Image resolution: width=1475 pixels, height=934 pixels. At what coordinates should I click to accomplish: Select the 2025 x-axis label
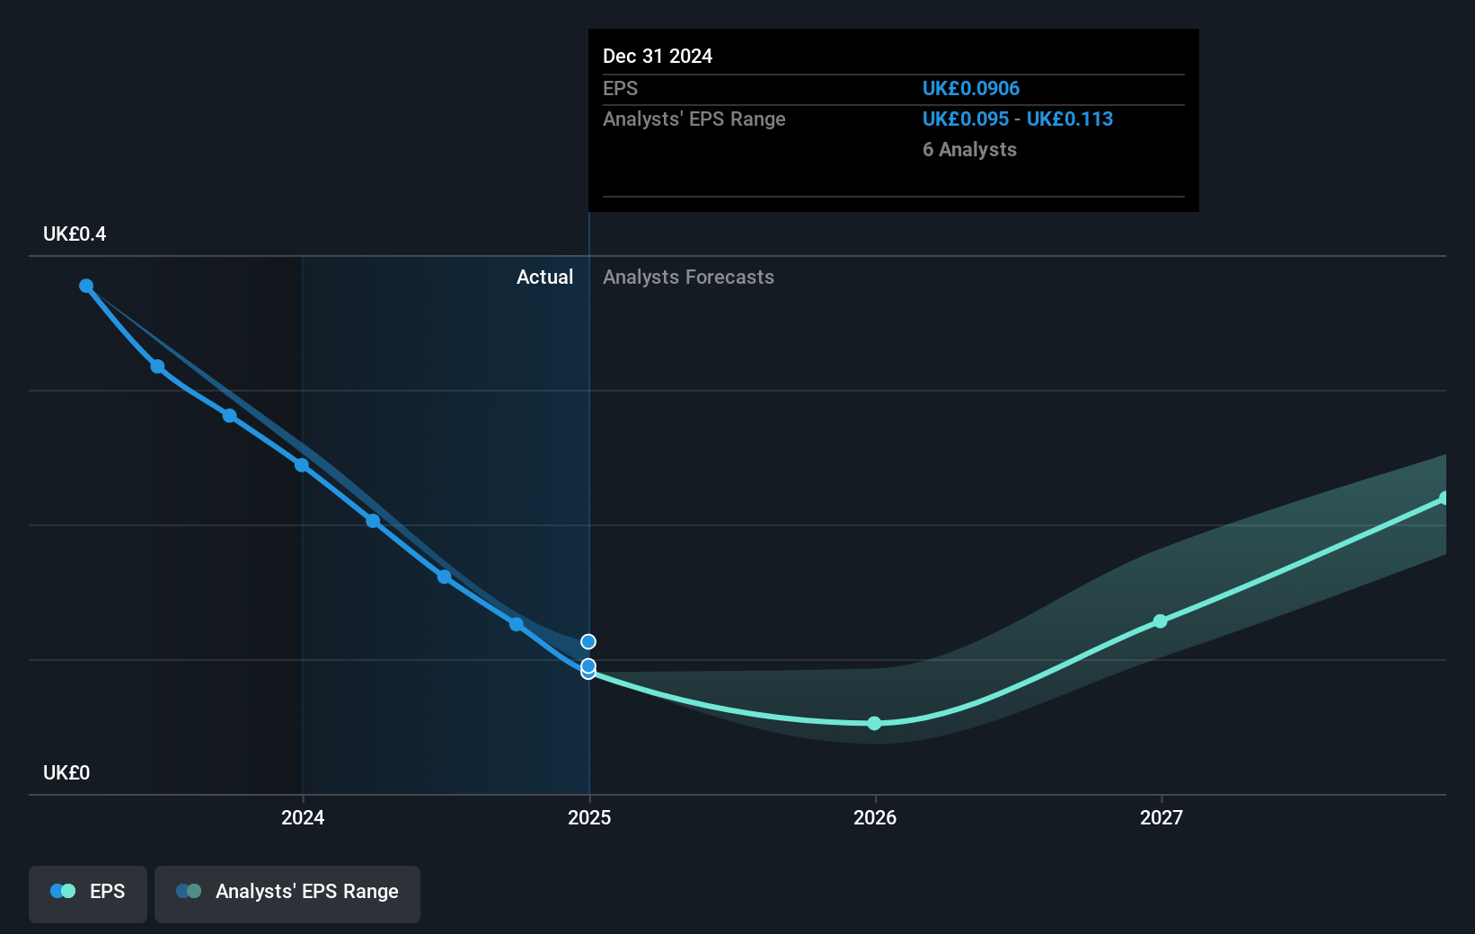click(x=589, y=817)
